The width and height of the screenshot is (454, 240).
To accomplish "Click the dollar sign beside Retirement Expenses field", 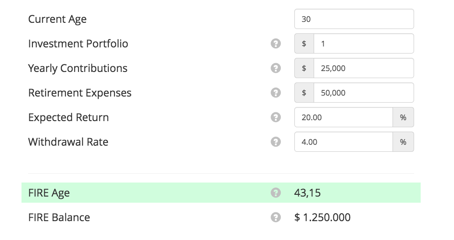I will tap(304, 93).
